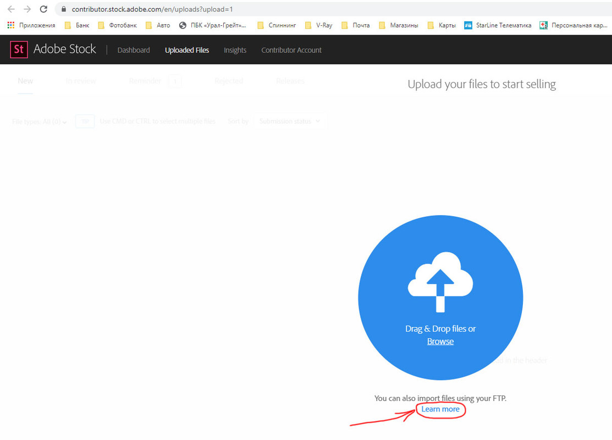The width and height of the screenshot is (612, 440).
Task: Click the Learn more FTP link
Action: pos(440,409)
